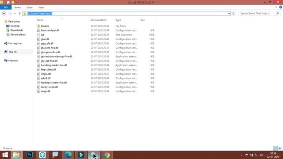
Task: Select font-renderer.dll file icon
Action: (38, 30)
